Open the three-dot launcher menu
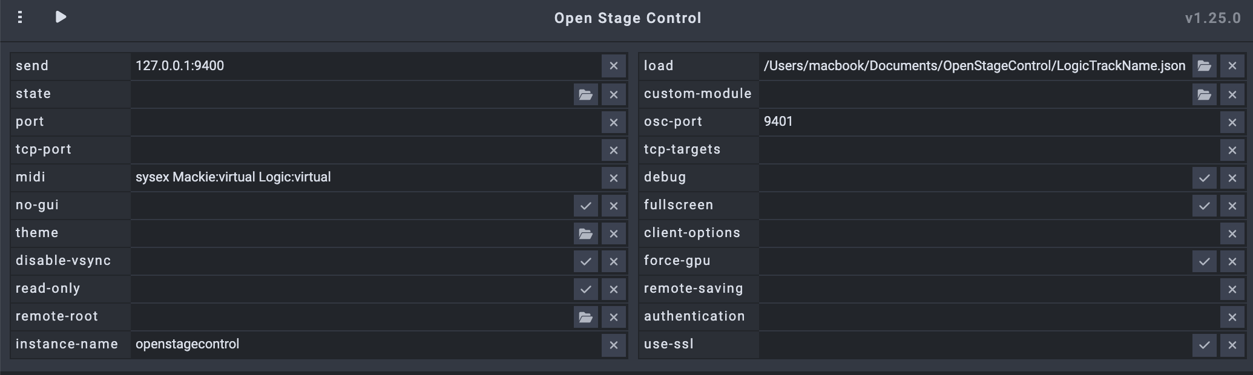Viewport: 1253px width, 375px height. [20, 17]
